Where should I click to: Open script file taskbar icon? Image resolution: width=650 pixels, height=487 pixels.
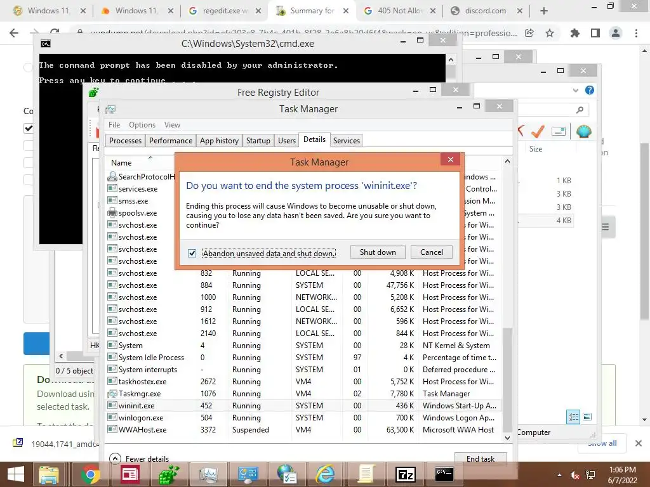click(x=366, y=474)
